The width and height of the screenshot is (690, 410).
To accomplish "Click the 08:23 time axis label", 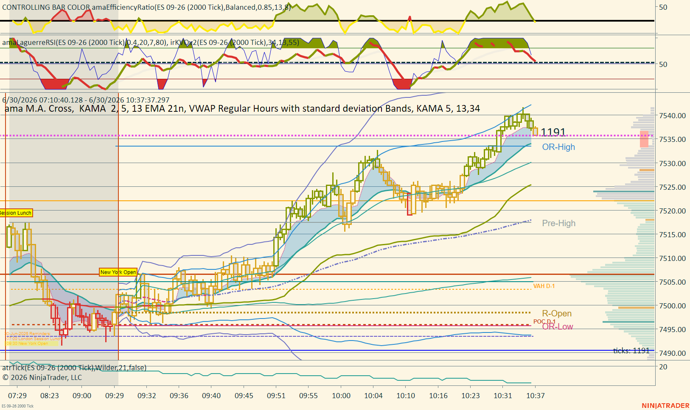I will click(x=50, y=396).
